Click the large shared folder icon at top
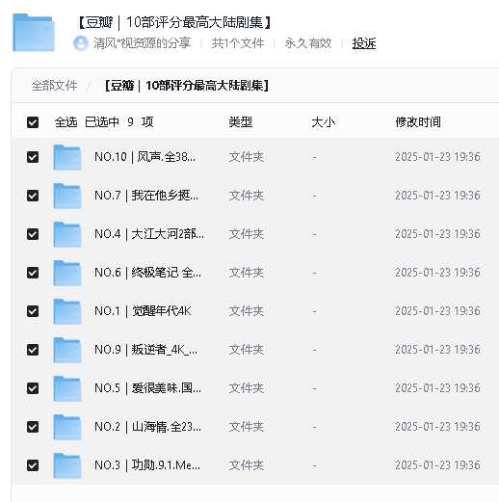Image resolution: width=499 pixels, height=502 pixels. tap(34, 33)
